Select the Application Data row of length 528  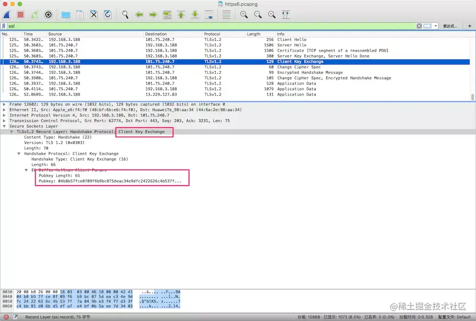point(235,84)
